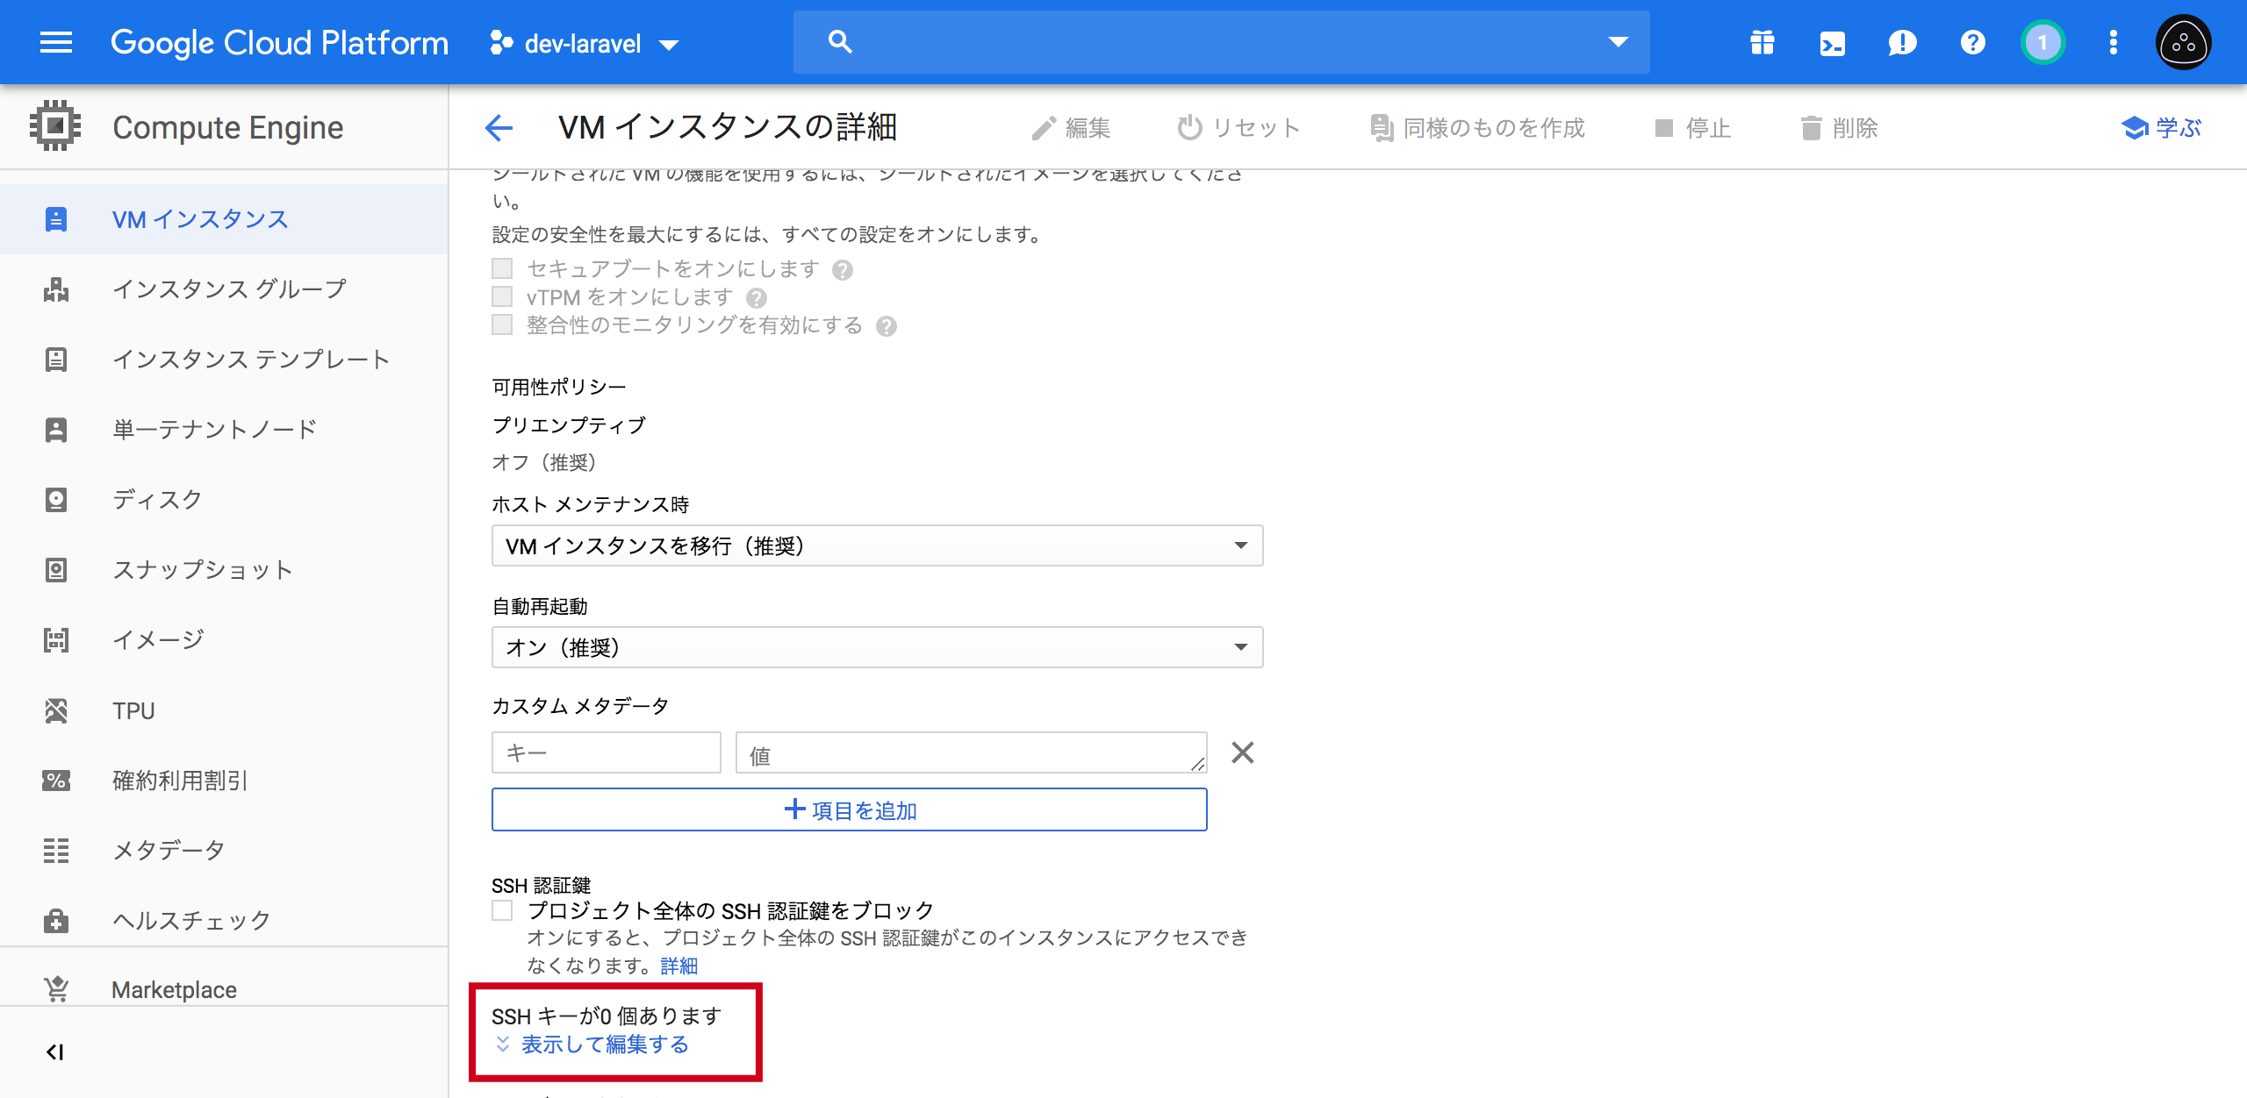
Task: Click the help question mark icon
Action: 1972,42
